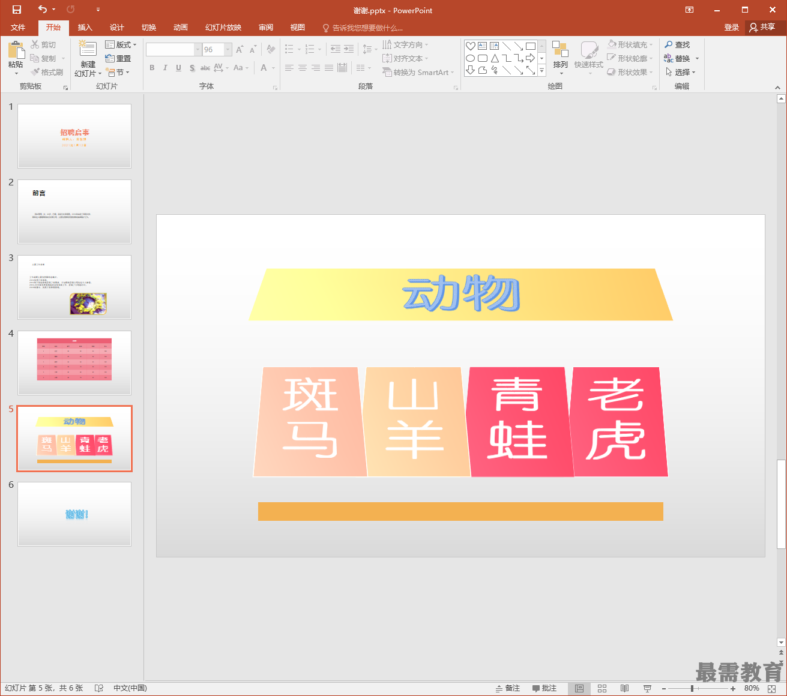Select the text box shape icon
This screenshot has width=787, height=696.
click(x=483, y=46)
